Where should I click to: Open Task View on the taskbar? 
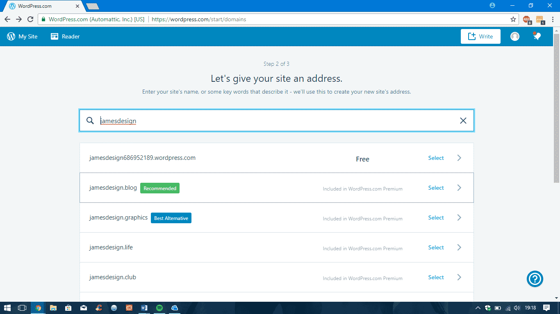(22, 308)
